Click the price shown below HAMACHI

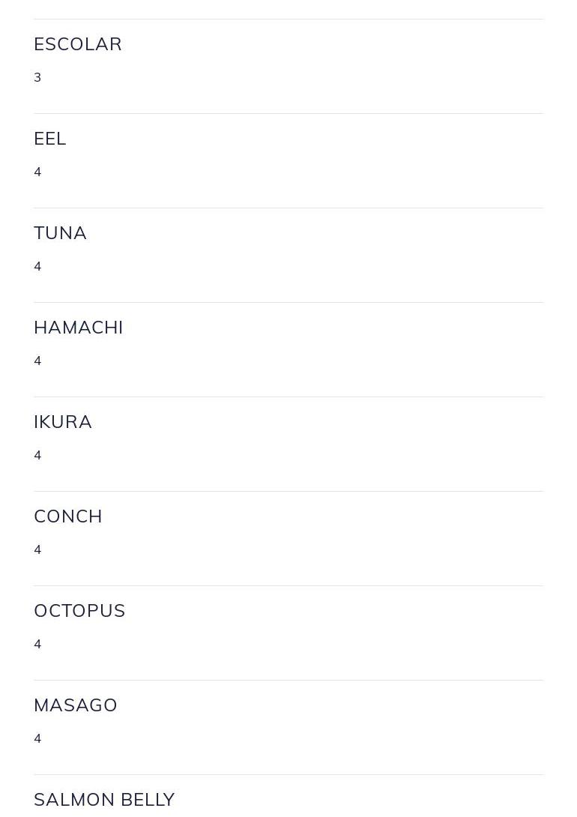[37, 361]
